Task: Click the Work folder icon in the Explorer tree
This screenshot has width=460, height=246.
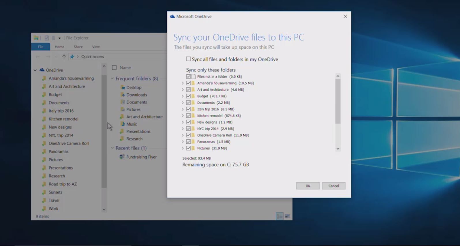Action: click(x=44, y=208)
